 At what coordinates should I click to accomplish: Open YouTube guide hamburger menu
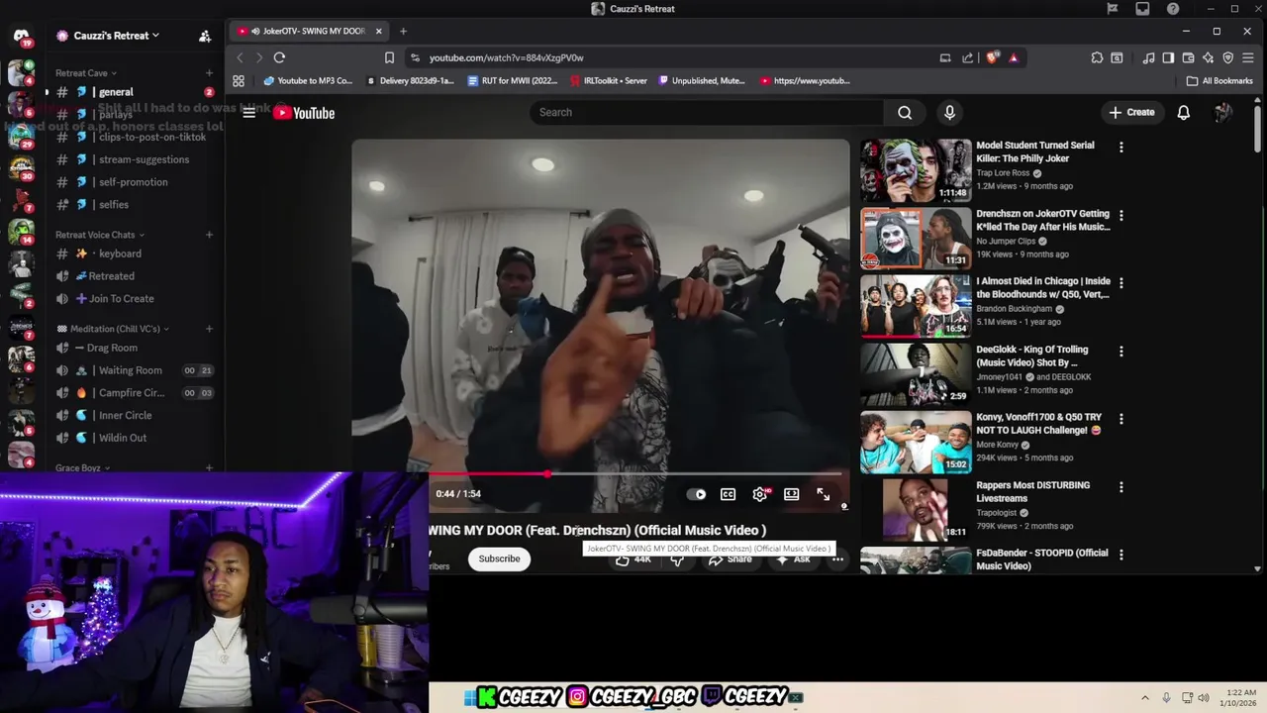pos(249,112)
